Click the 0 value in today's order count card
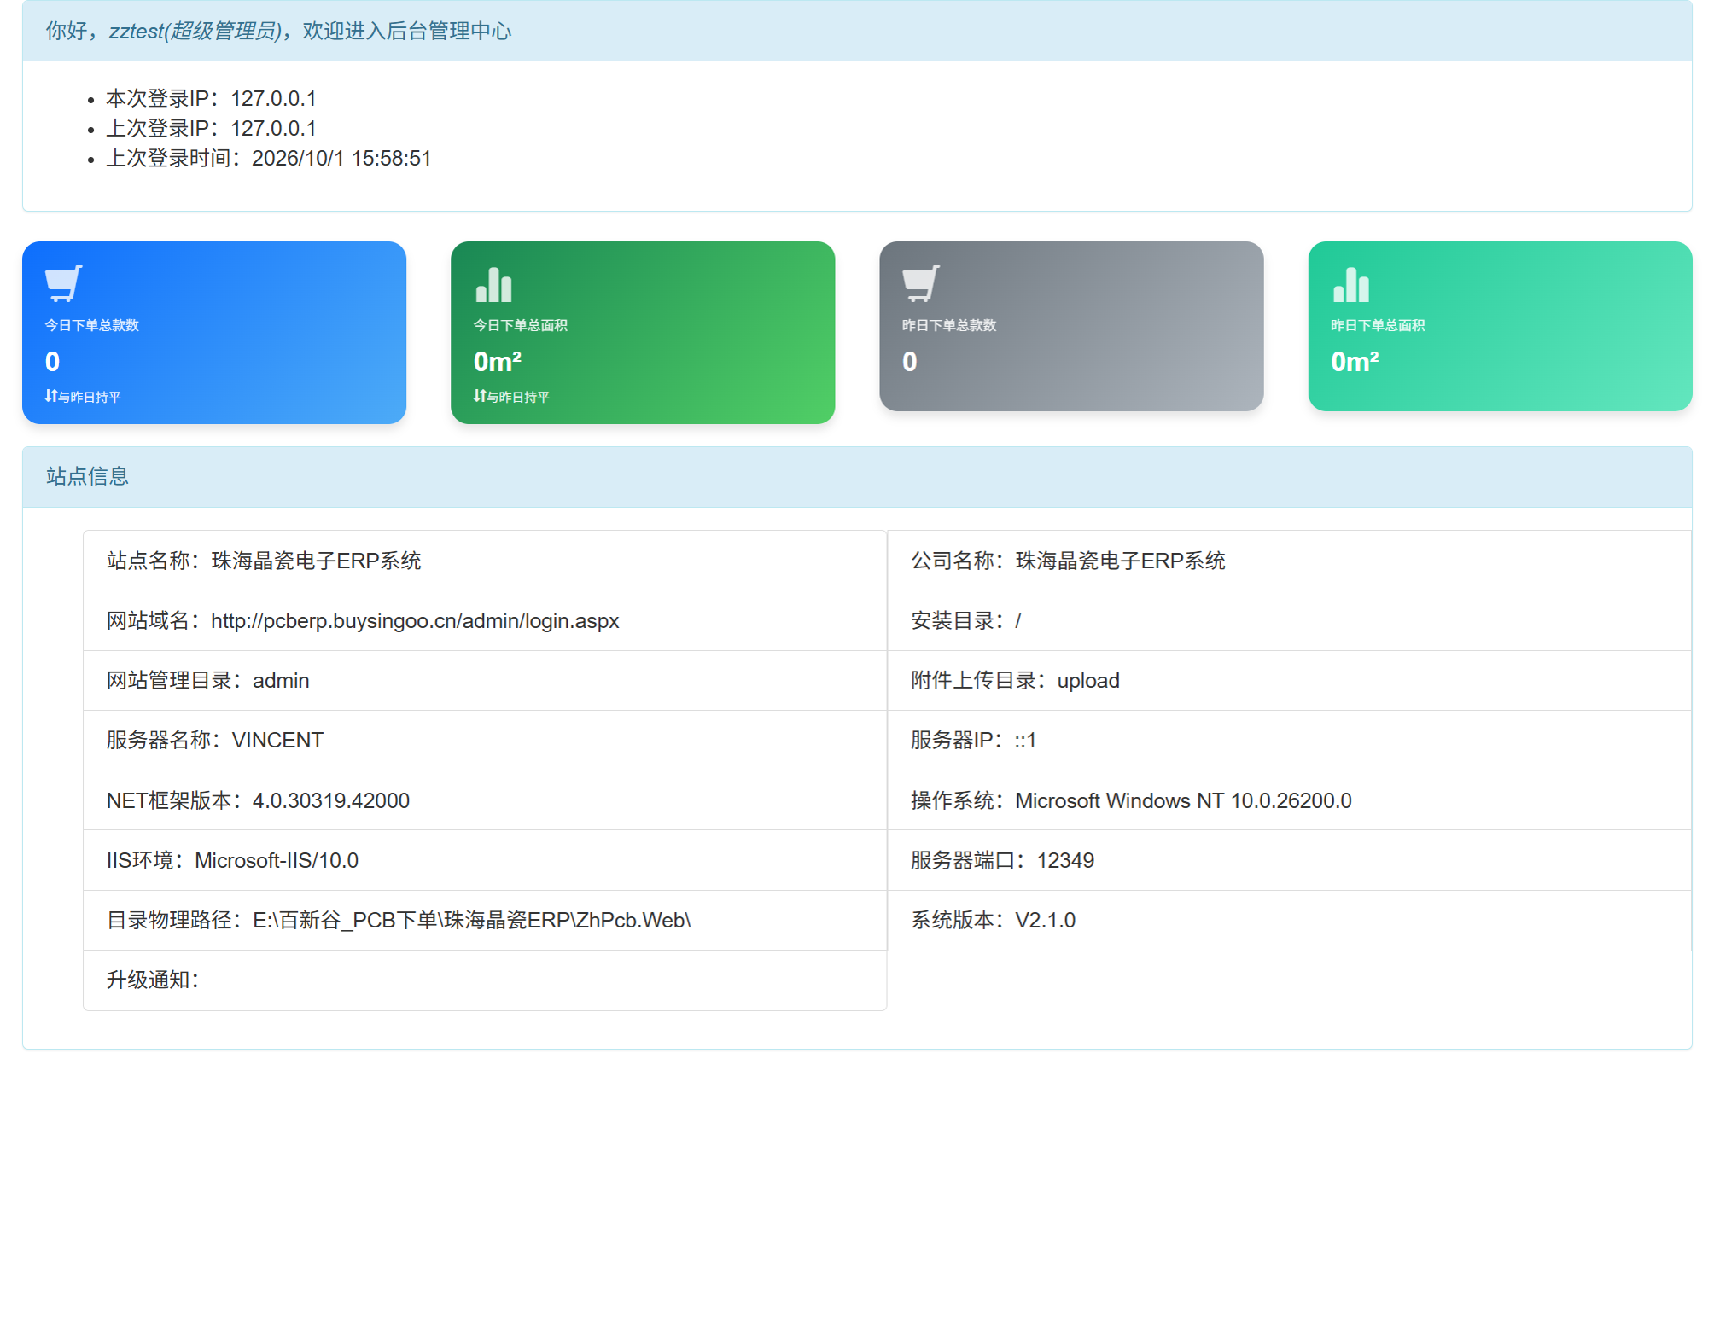 (x=53, y=362)
